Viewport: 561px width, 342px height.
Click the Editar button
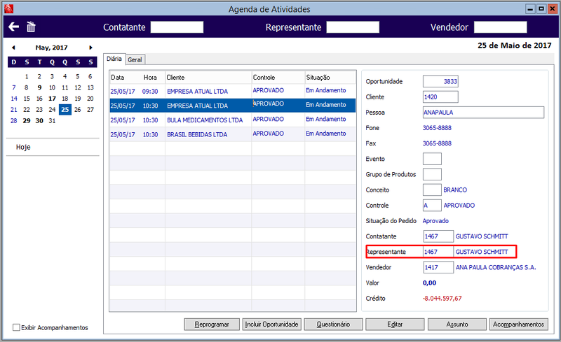[x=395, y=324]
